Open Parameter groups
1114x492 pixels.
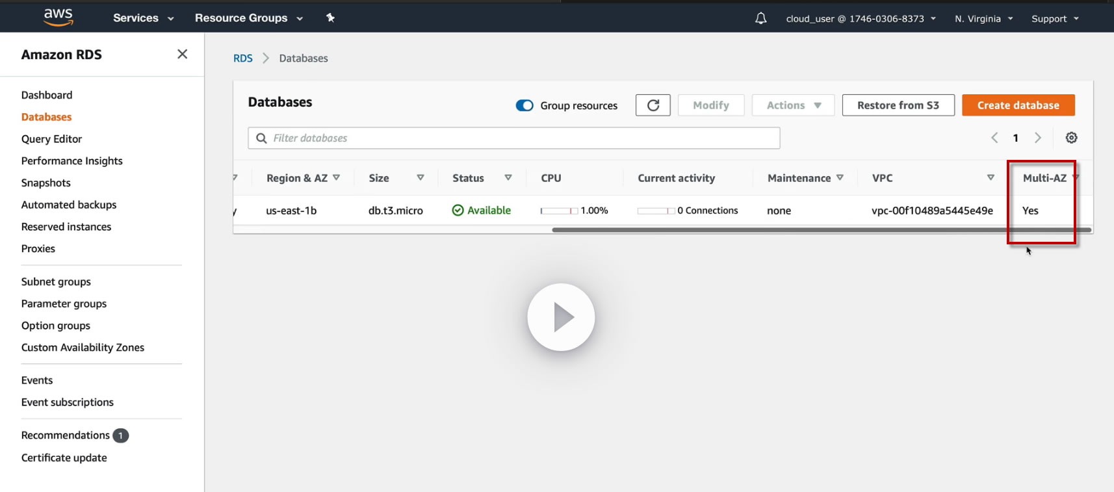pos(64,304)
